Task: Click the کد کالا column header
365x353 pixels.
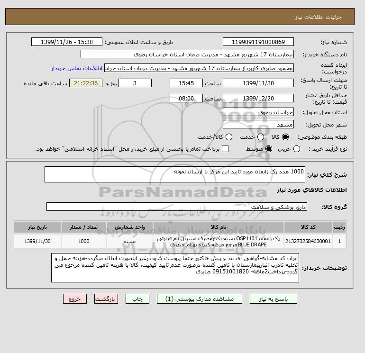Action: tap(308, 227)
